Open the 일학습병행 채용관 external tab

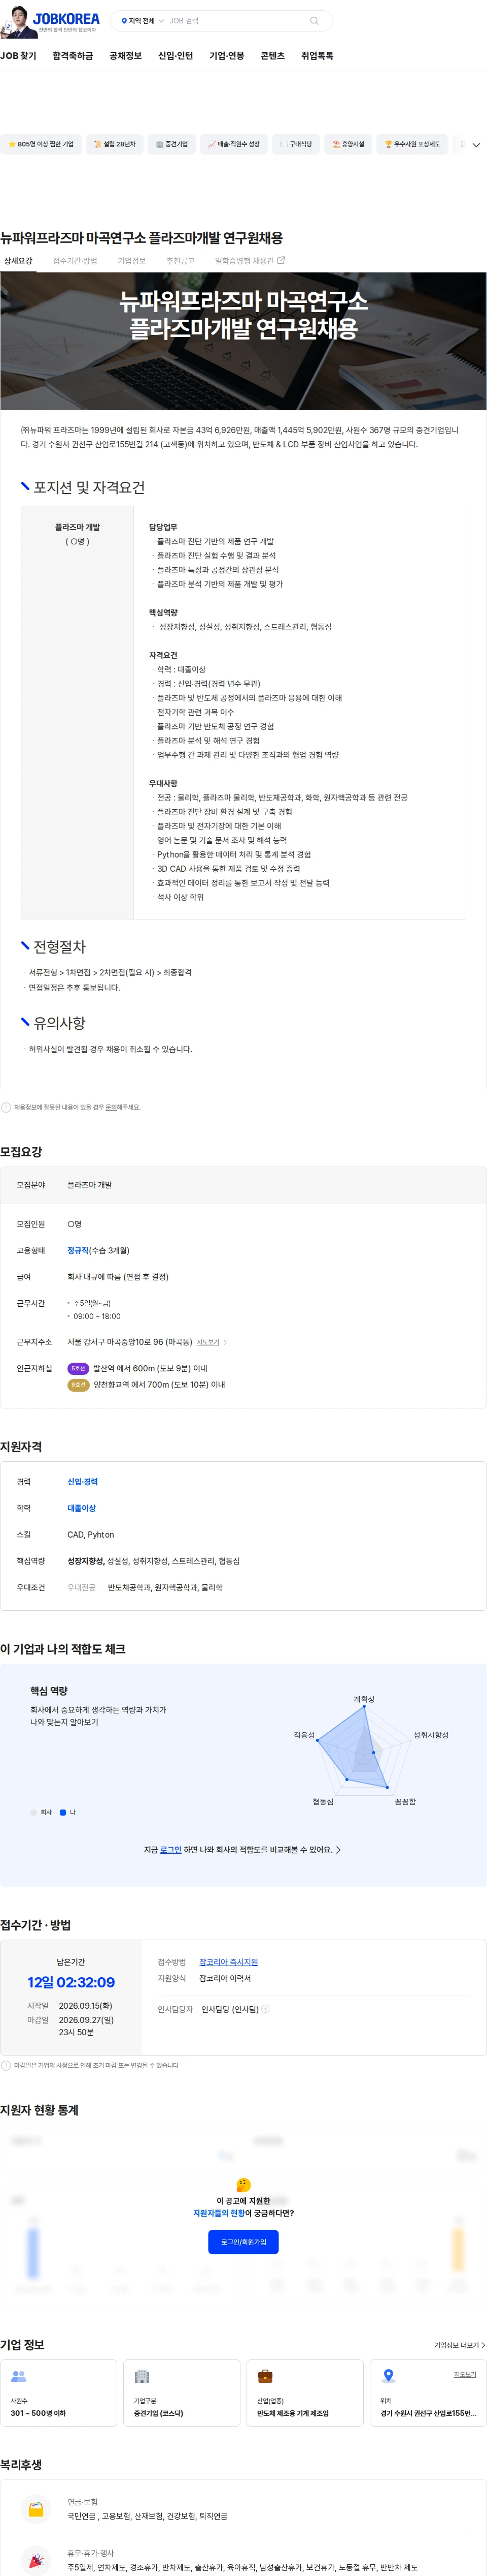[250, 261]
